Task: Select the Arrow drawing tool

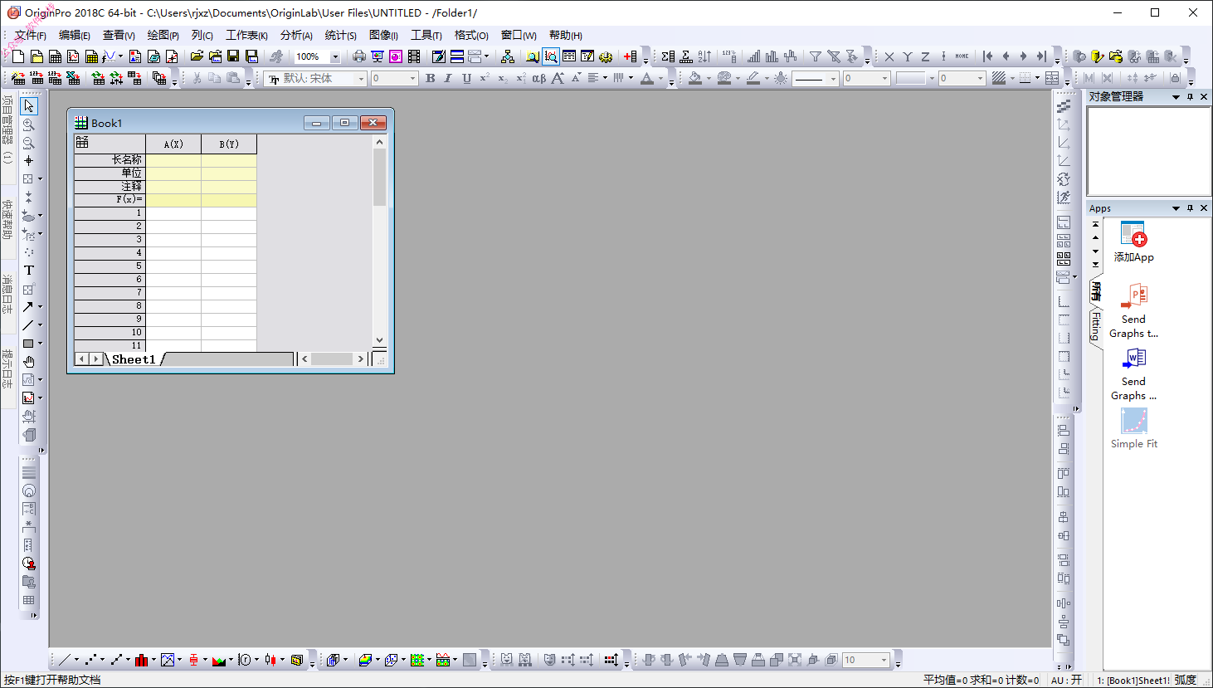Action: click(28, 307)
